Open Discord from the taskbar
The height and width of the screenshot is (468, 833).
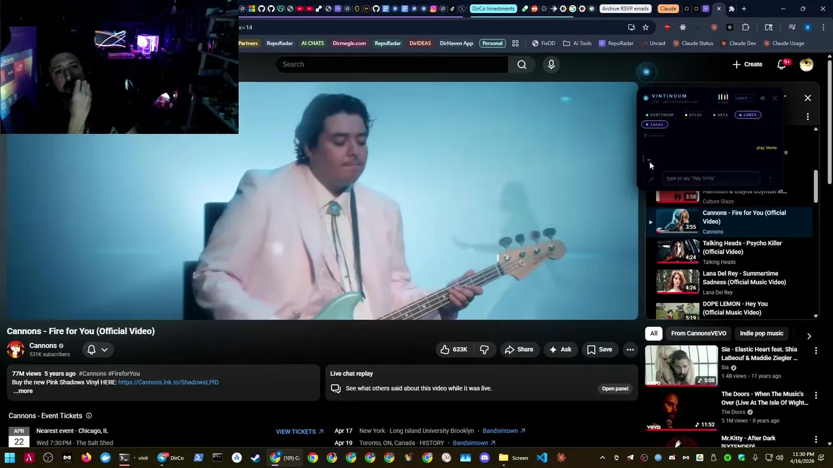484,458
